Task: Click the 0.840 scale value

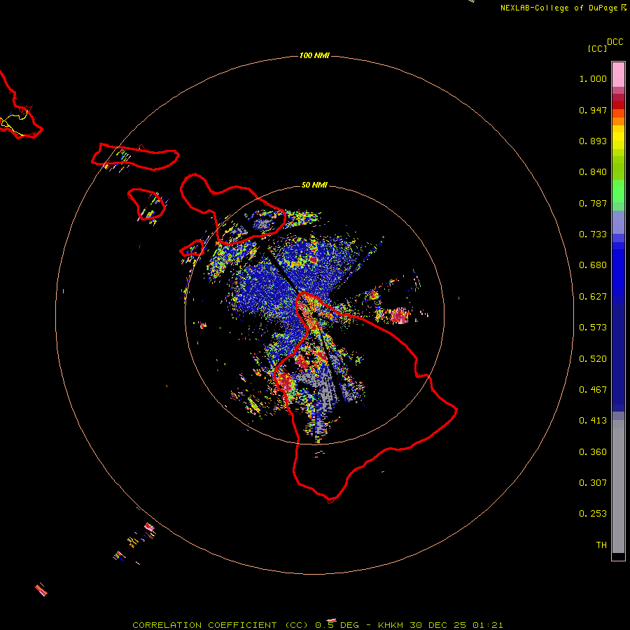Action: 593,172
